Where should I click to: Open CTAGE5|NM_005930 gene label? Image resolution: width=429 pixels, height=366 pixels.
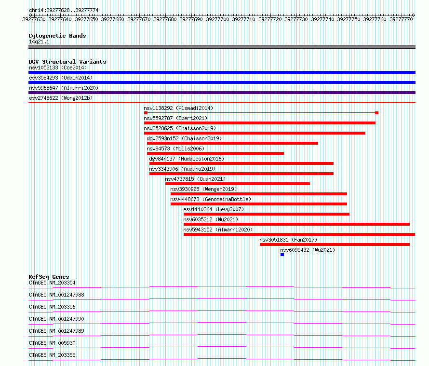pyautogui.click(x=52, y=343)
